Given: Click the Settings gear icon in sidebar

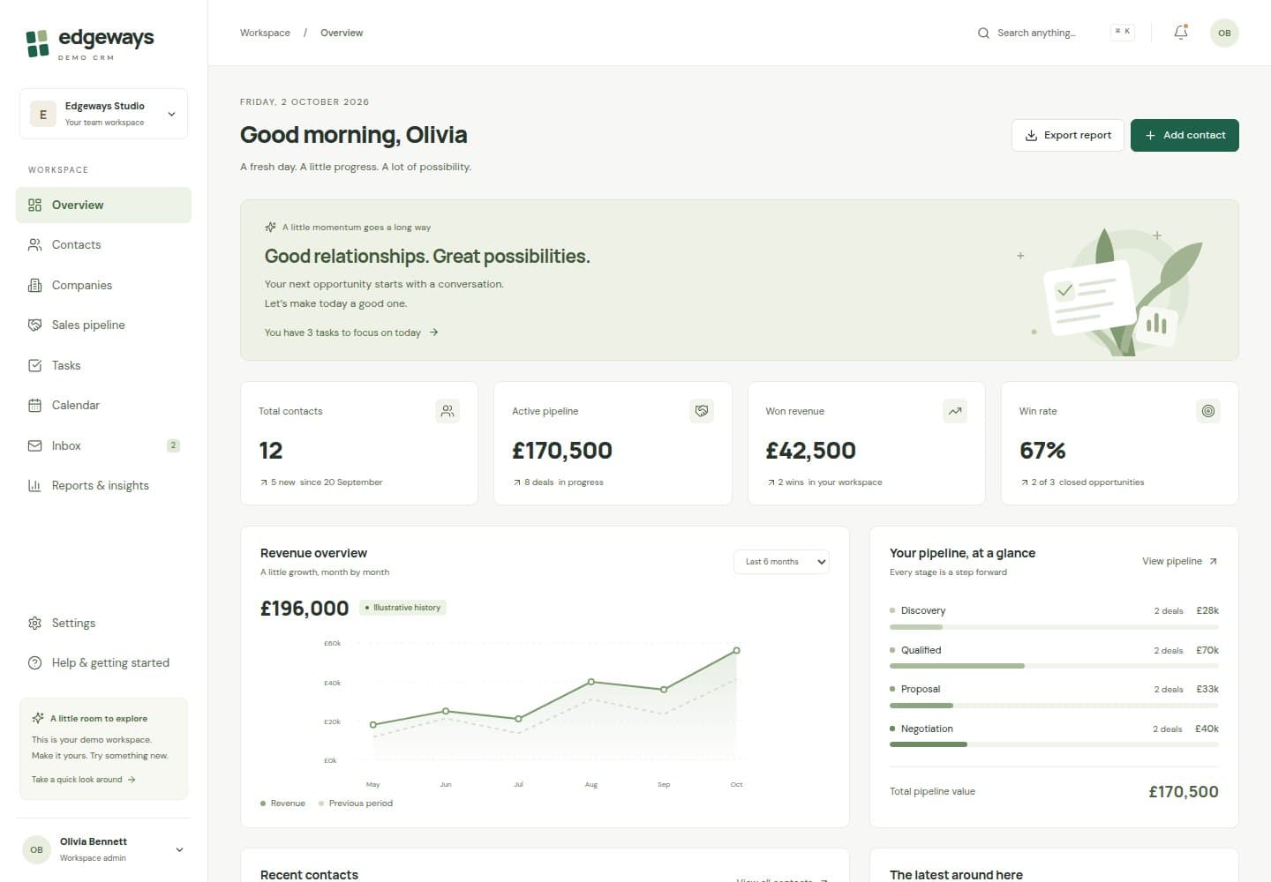Looking at the screenshot, I should pyautogui.click(x=35, y=624).
